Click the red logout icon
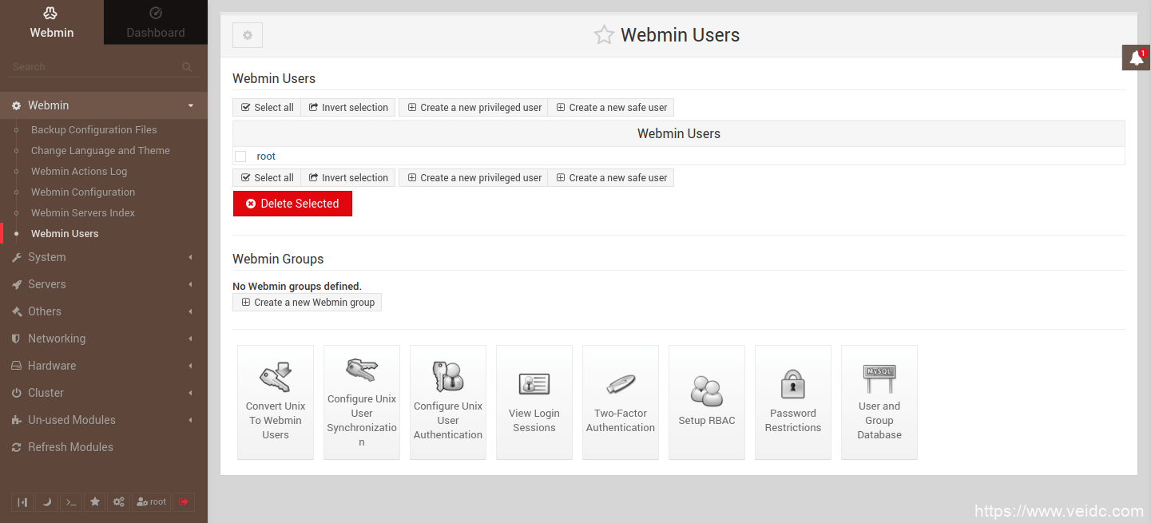This screenshot has width=1151, height=523. pos(184,501)
